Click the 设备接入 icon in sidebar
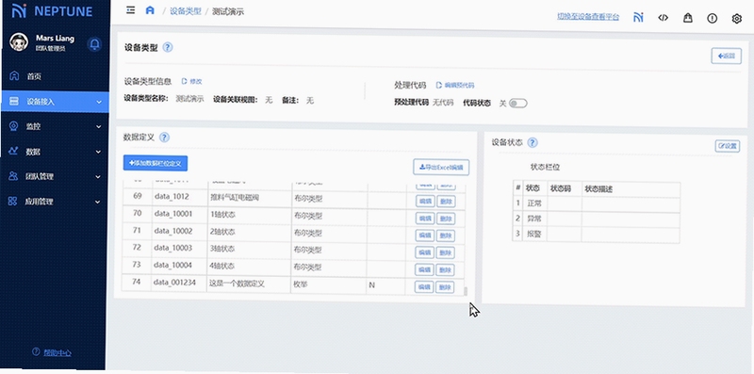The height and width of the screenshot is (374, 754). click(x=13, y=102)
